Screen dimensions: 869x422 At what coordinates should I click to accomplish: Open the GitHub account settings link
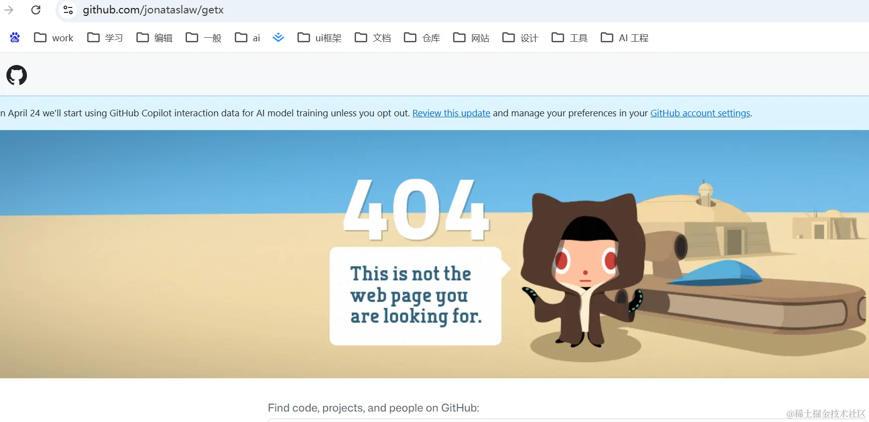click(x=700, y=113)
